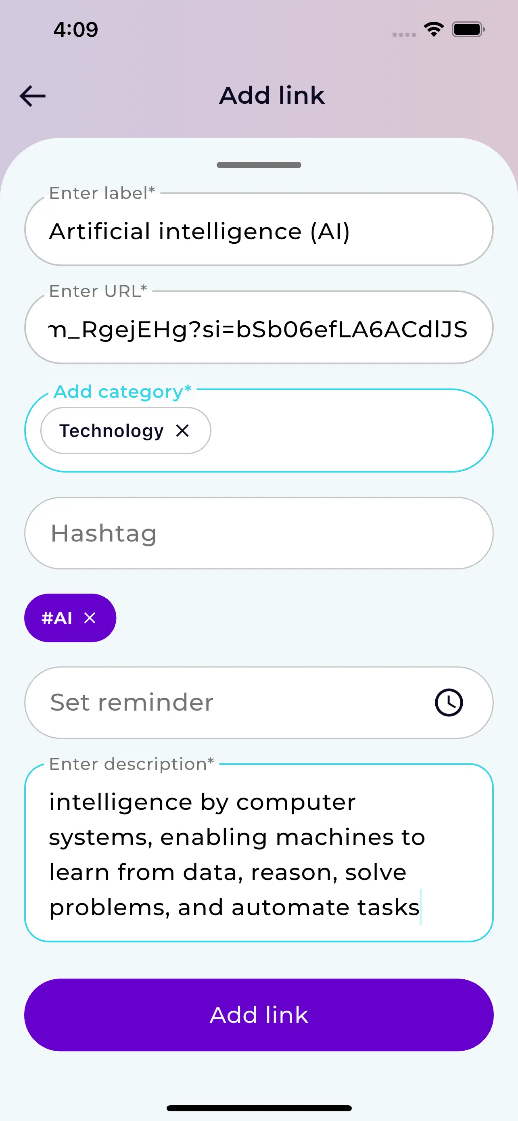Remove the Technology category chip

182,431
